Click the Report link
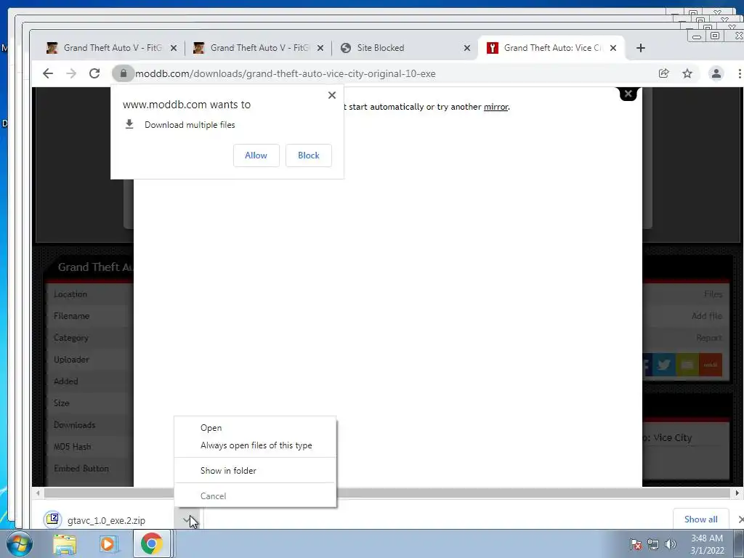 pyautogui.click(x=709, y=338)
